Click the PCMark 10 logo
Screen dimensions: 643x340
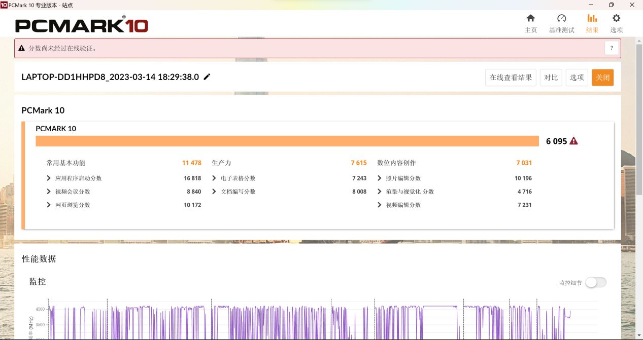(x=81, y=25)
